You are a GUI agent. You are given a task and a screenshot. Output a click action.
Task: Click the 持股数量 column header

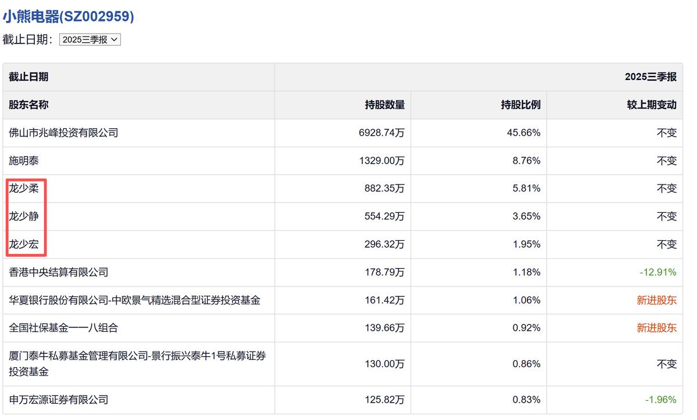click(x=385, y=105)
